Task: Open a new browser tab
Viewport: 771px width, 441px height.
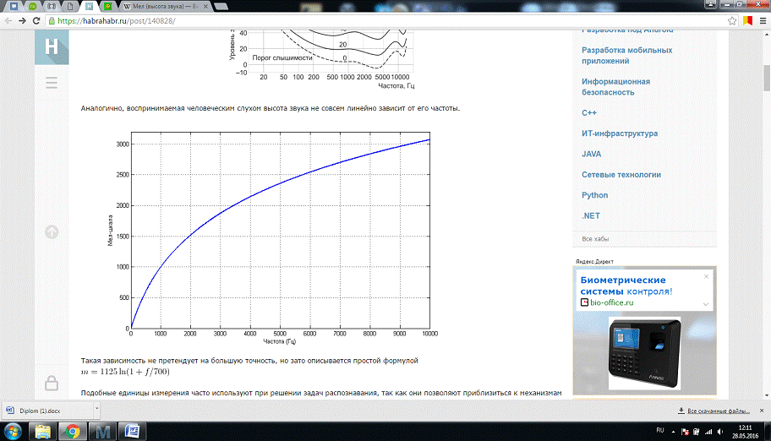Action: click(221, 7)
